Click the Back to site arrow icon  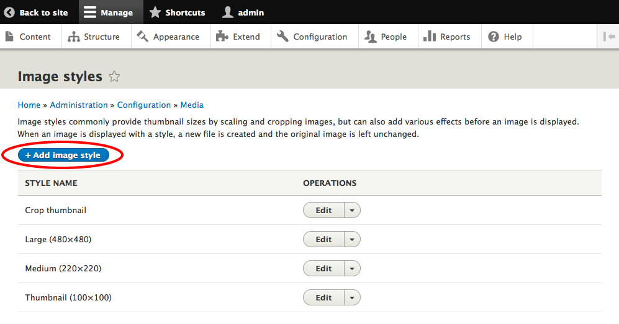click(9, 12)
